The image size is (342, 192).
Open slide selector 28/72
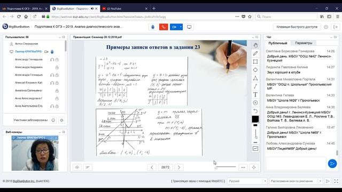pyautogui.click(x=165, y=167)
